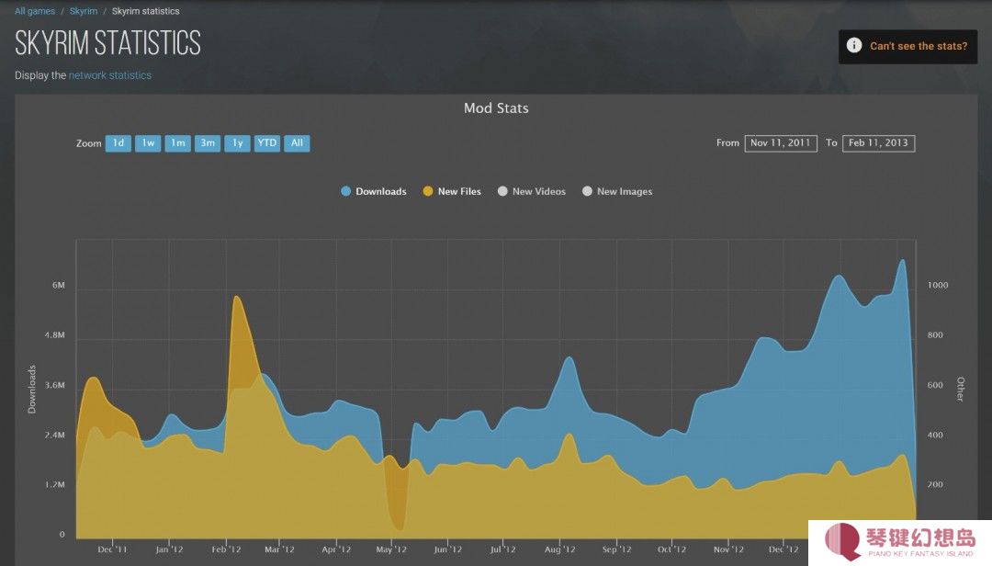Click the Zoom label before the range buttons
Screen dimensions: 992x566
[88, 143]
